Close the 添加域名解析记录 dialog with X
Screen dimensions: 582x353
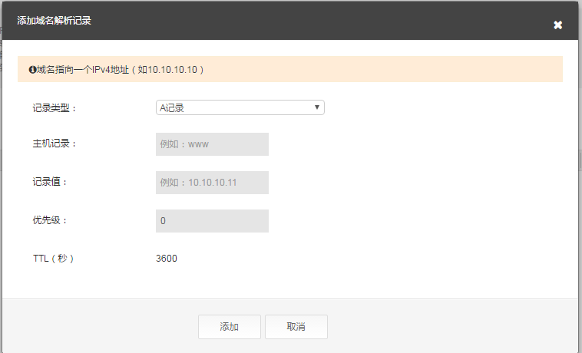557,25
